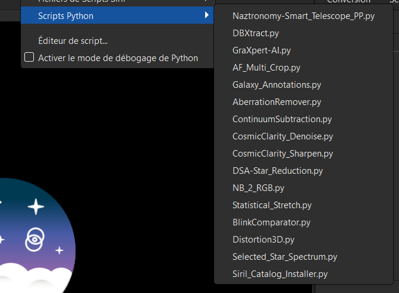The width and height of the screenshot is (399, 293).
Task: Choose ContinuumSubtraction.py from the submenu
Action: pos(282,119)
